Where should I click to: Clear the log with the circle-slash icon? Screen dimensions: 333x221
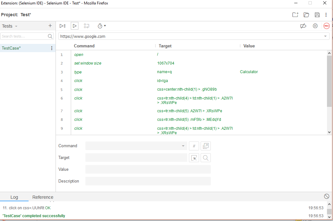pyautogui.click(x=327, y=196)
